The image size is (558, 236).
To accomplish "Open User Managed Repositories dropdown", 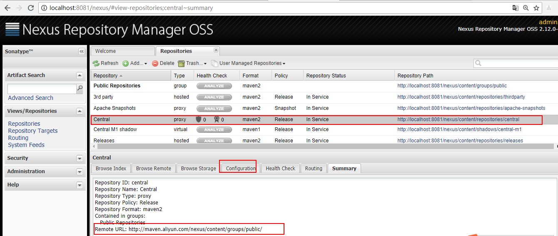I will coord(249,63).
